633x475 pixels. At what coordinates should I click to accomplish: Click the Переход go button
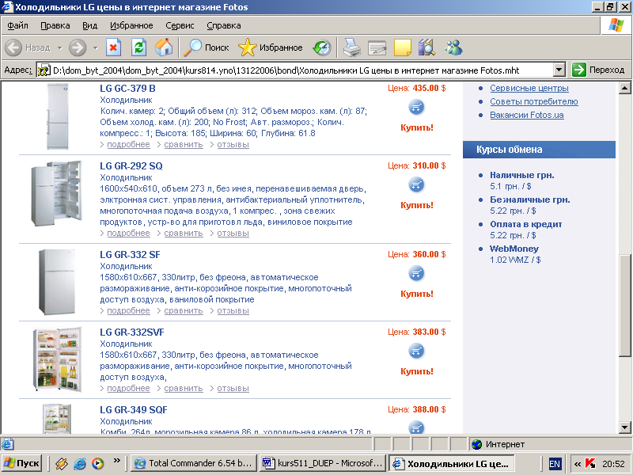pos(598,70)
